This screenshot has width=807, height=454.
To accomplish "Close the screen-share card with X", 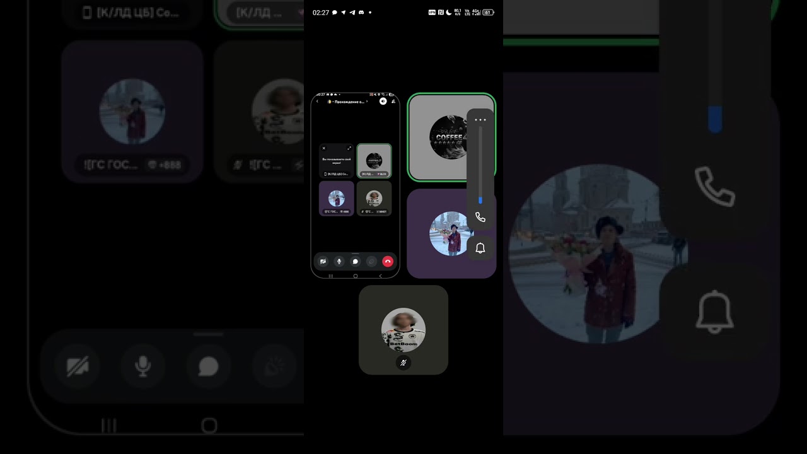I will pos(324,148).
